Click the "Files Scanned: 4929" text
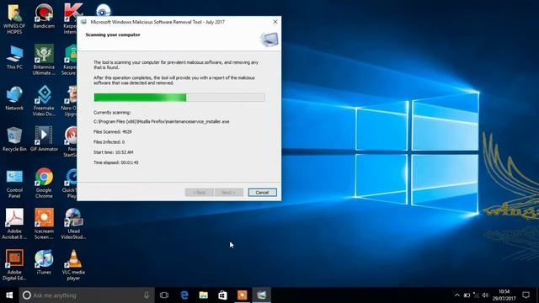Viewport: 539px width, 303px height. coord(112,132)
